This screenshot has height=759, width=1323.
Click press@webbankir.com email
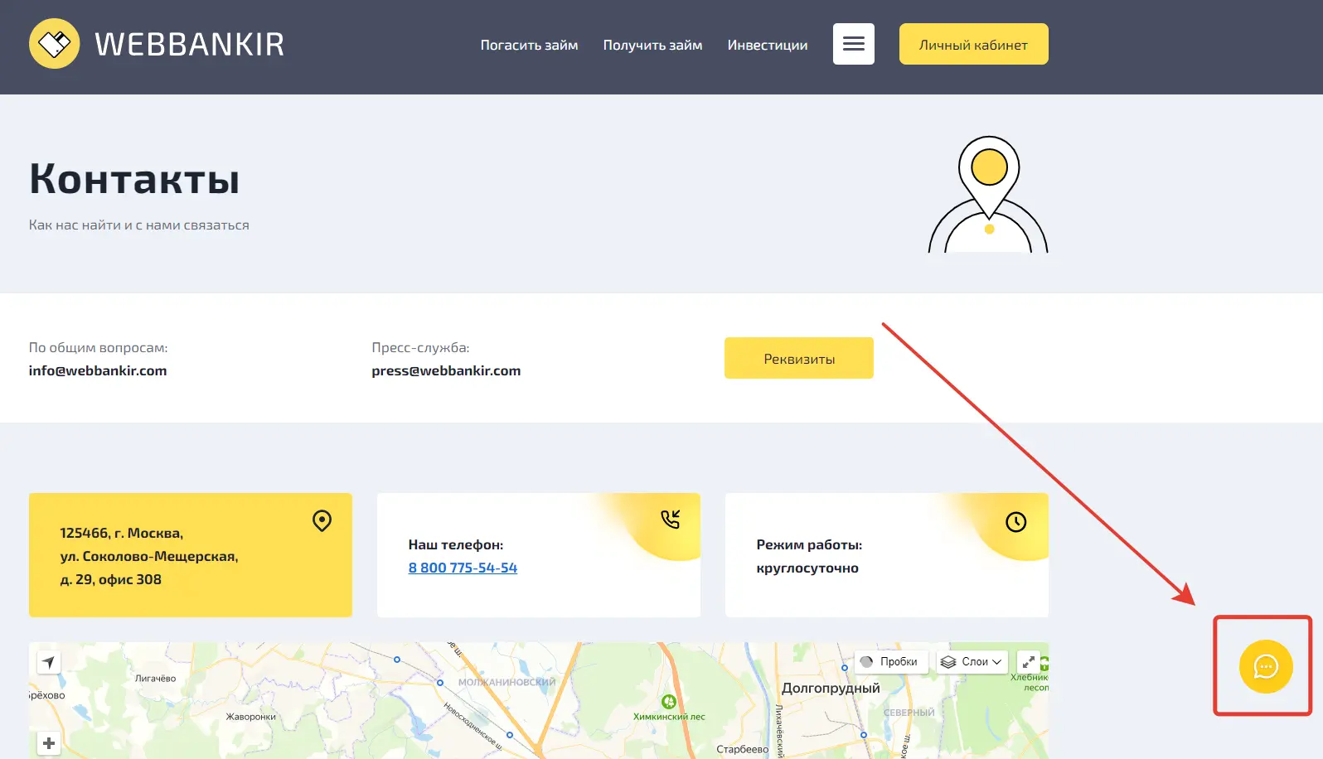(446, 370)
